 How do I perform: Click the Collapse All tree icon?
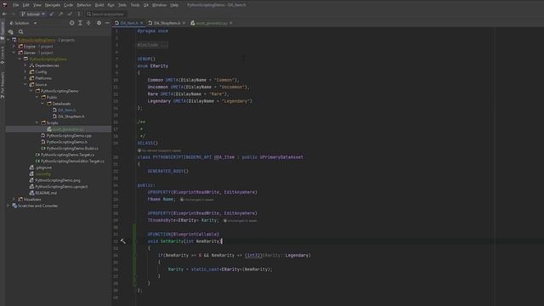click(x=88, y=23)
